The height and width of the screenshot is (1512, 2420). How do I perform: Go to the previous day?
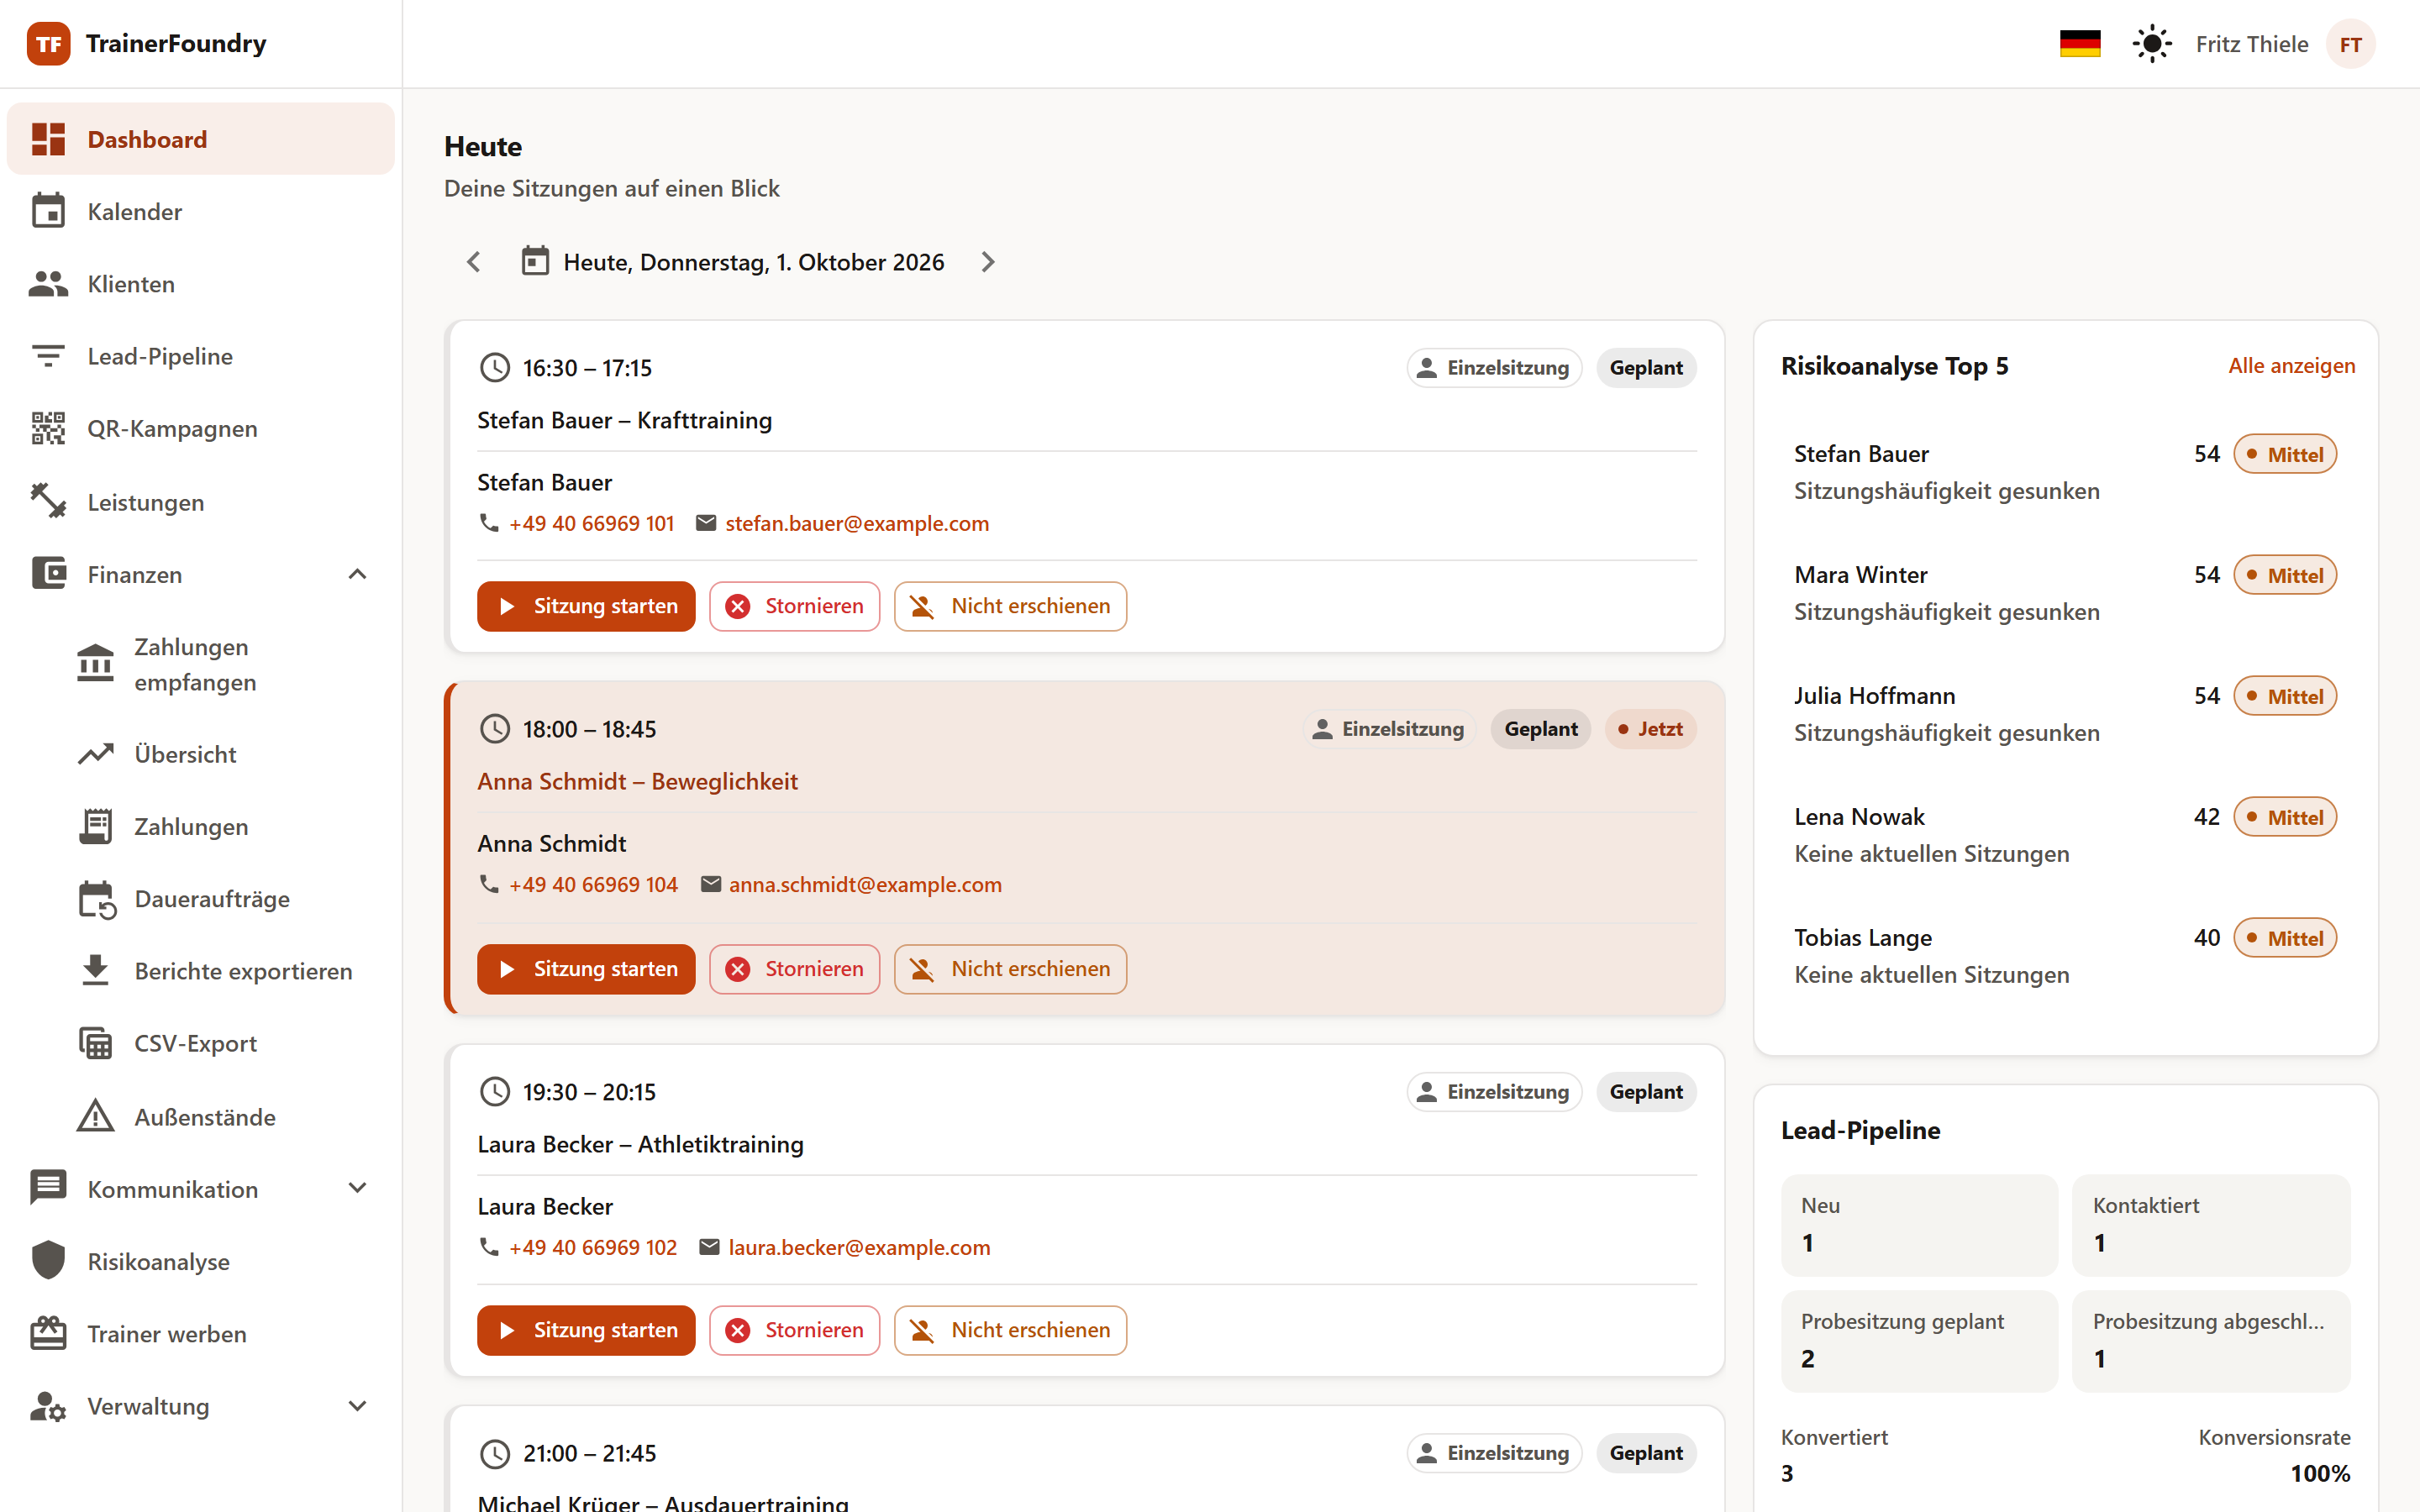474,262
